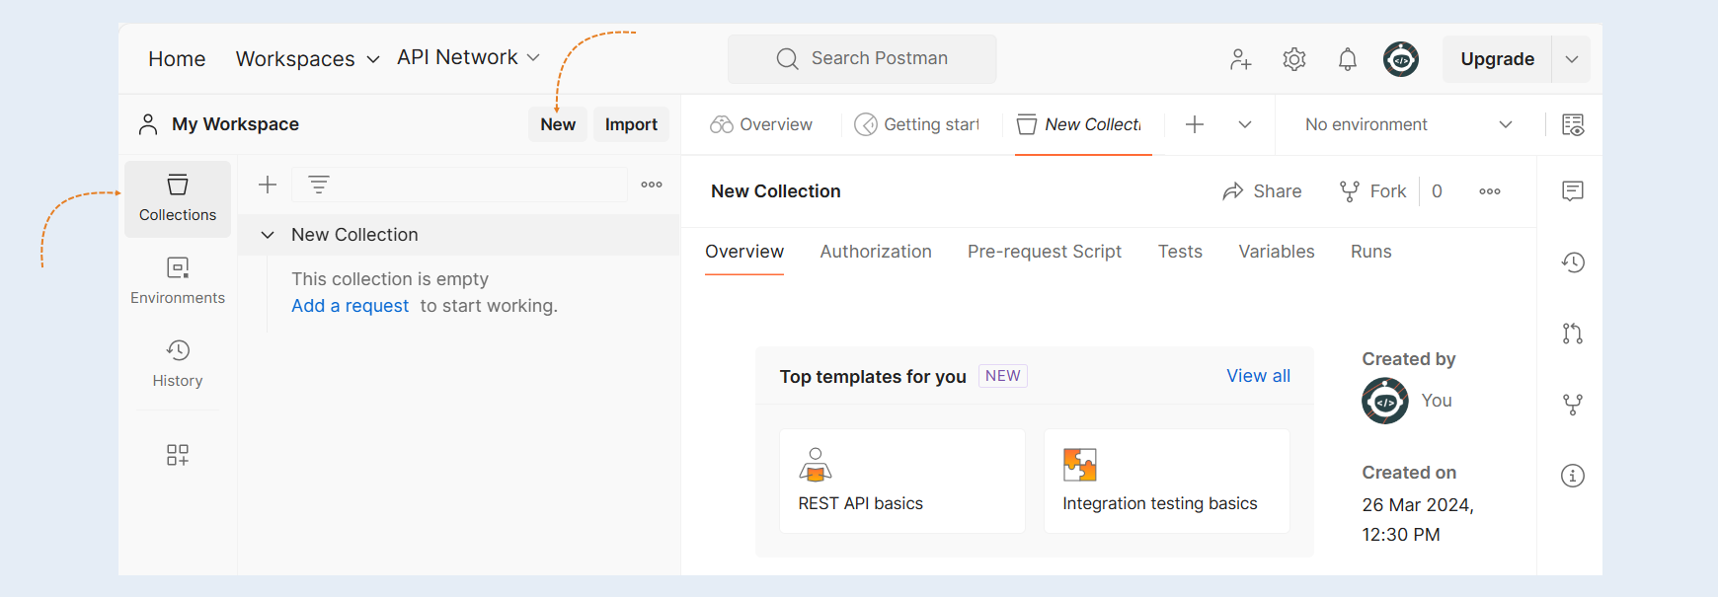Click the configure sidebar squares-plus icon

point(178,455)
